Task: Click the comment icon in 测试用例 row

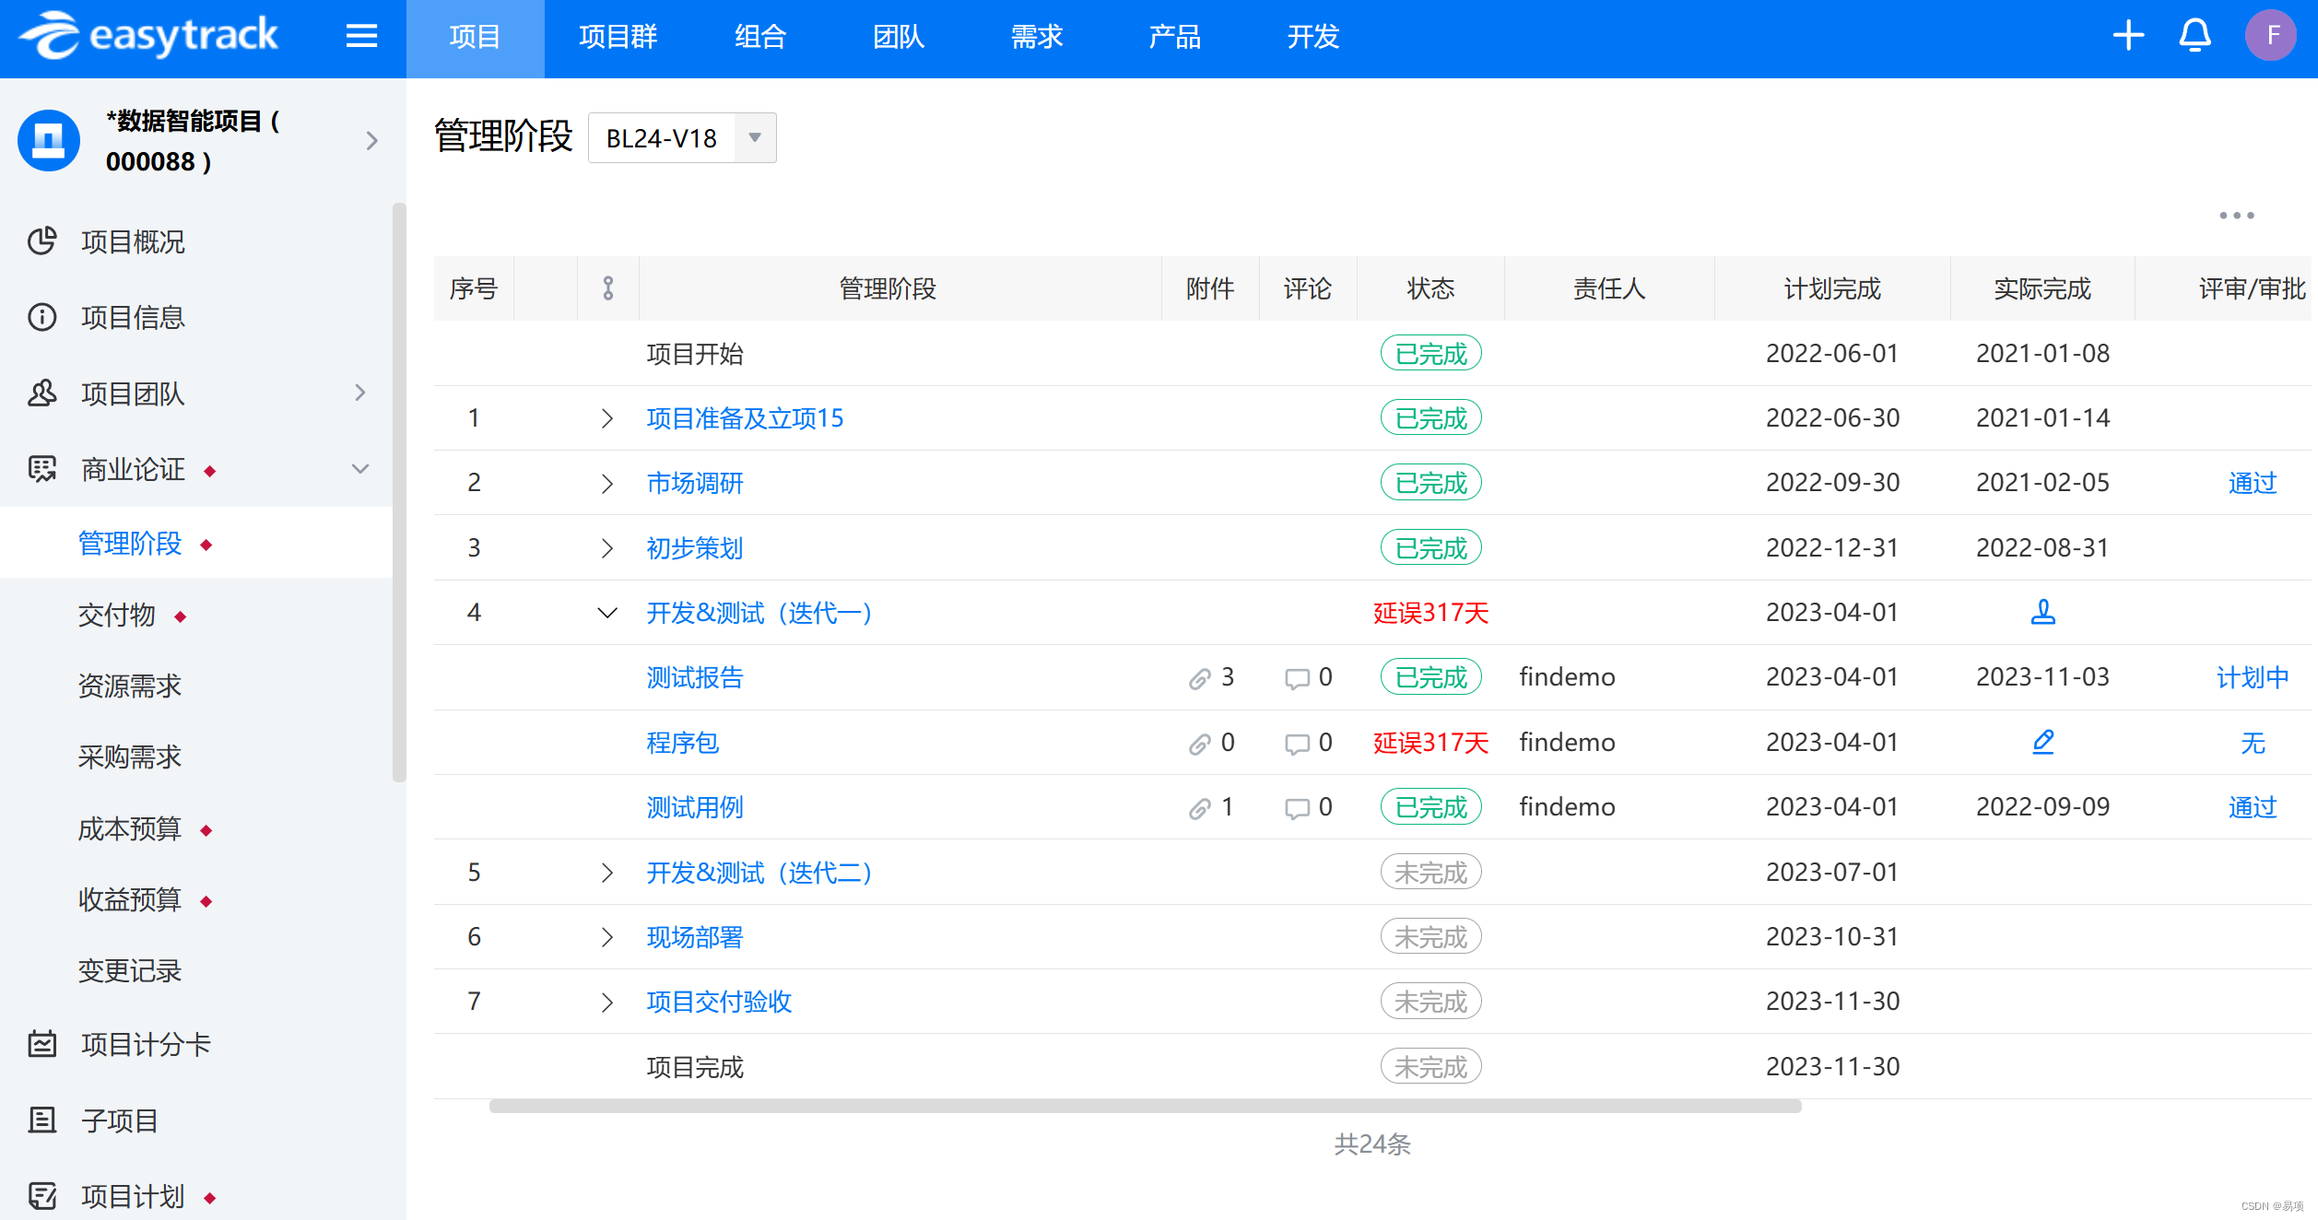Action: (x=1297, y=809)
